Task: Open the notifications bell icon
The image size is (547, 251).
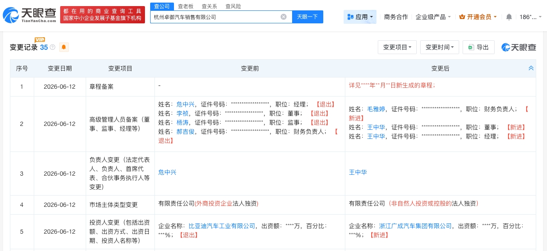Action: 509,17
